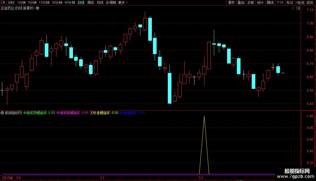Viewport: 316px width, 181px height.
Task: Select the 1分钟 period tab
Action: coord(21,3)
